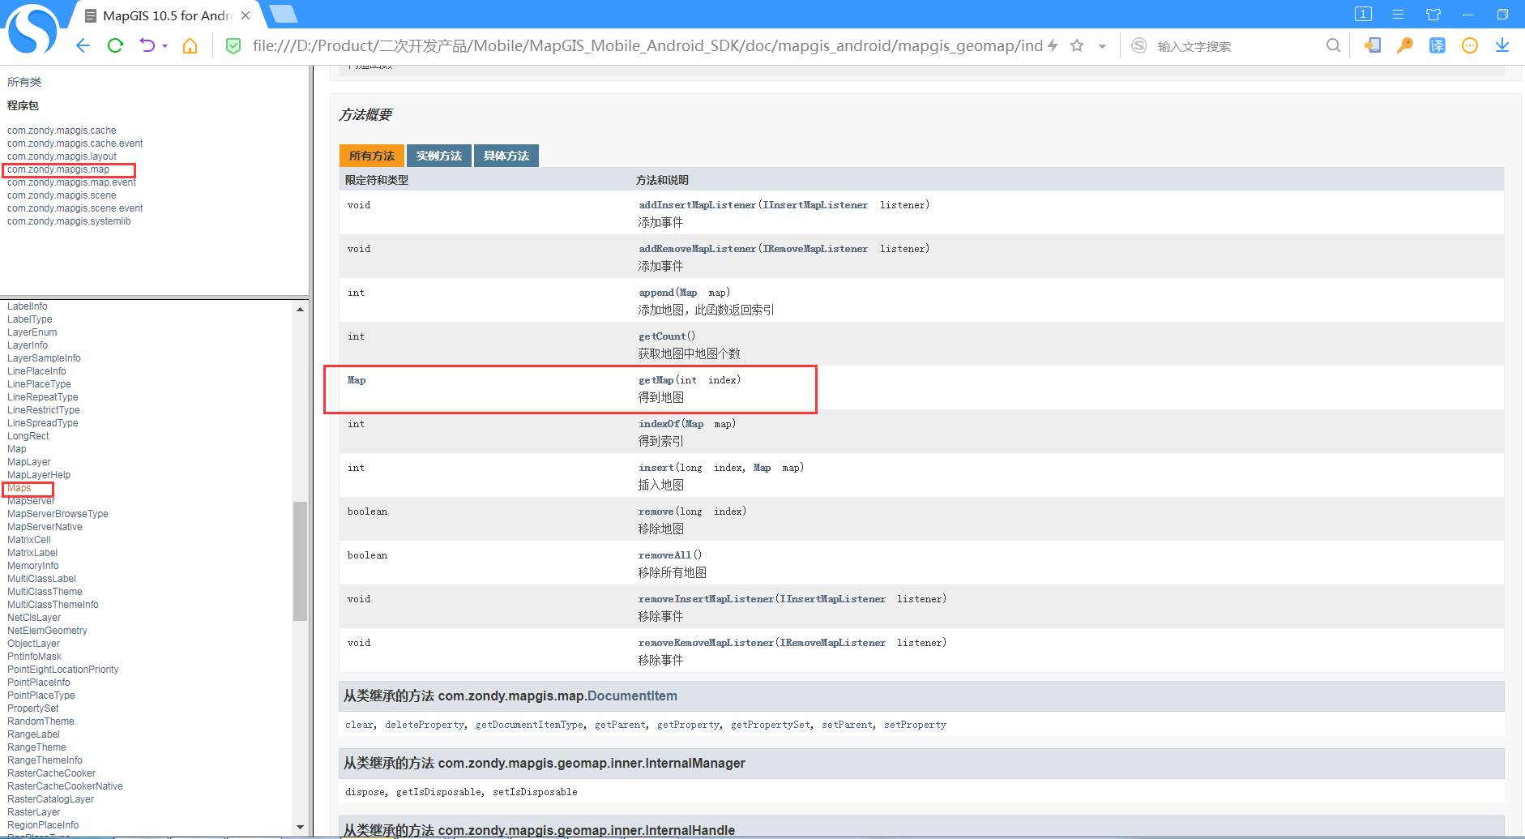Open the PropertySet class link
The height and width of the screenshot is (839, 1525).
[32, 708]
